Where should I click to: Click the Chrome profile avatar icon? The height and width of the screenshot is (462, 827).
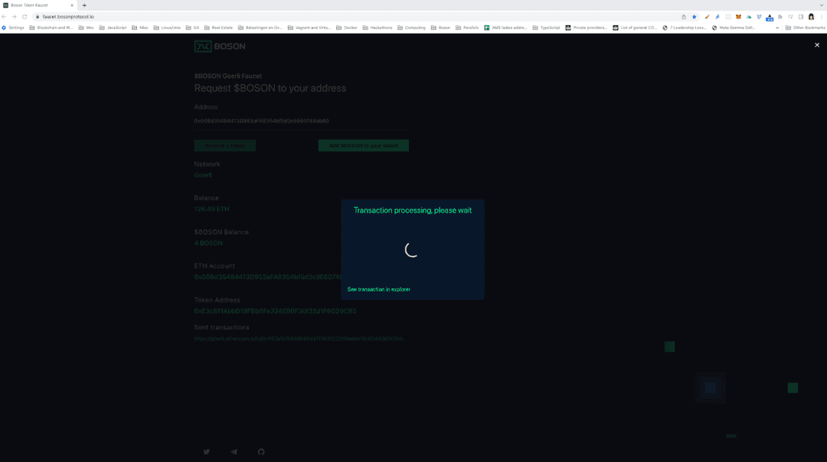(810, 15)
